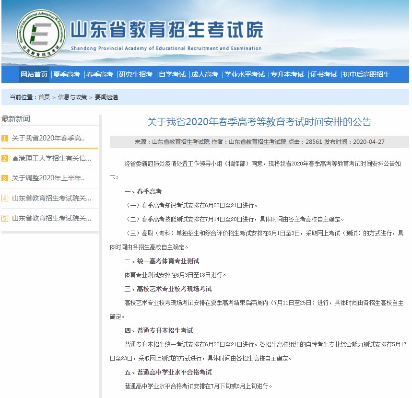Open news about 香港理工大学 admissions
This screenshot has height=398, width=412.
click(49, 159)
